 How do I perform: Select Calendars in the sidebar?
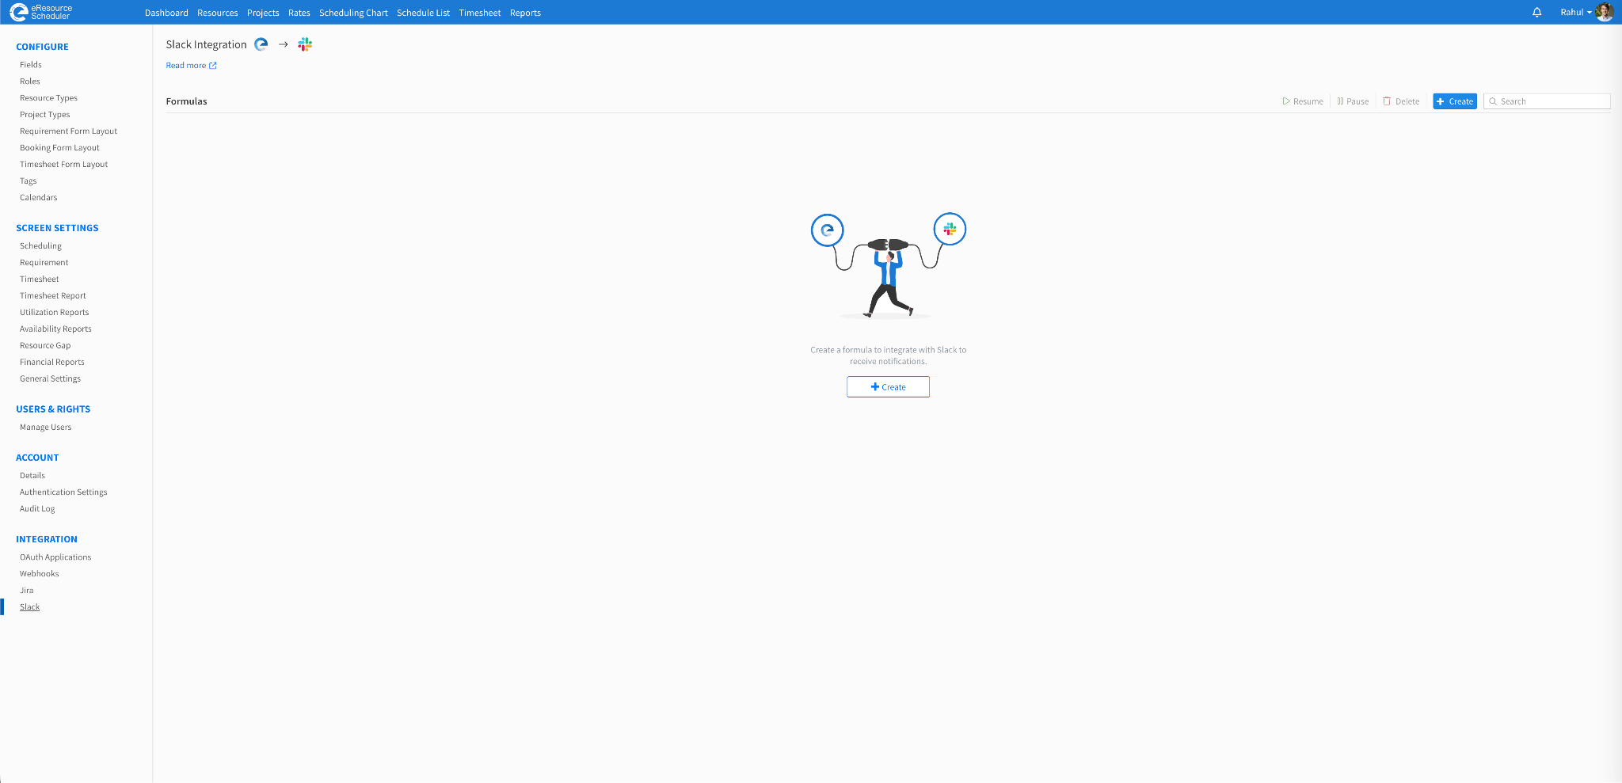(38, 198)
